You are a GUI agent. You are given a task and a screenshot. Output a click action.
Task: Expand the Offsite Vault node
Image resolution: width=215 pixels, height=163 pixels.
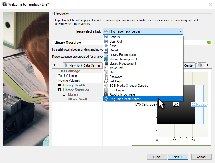coord(64,99)
